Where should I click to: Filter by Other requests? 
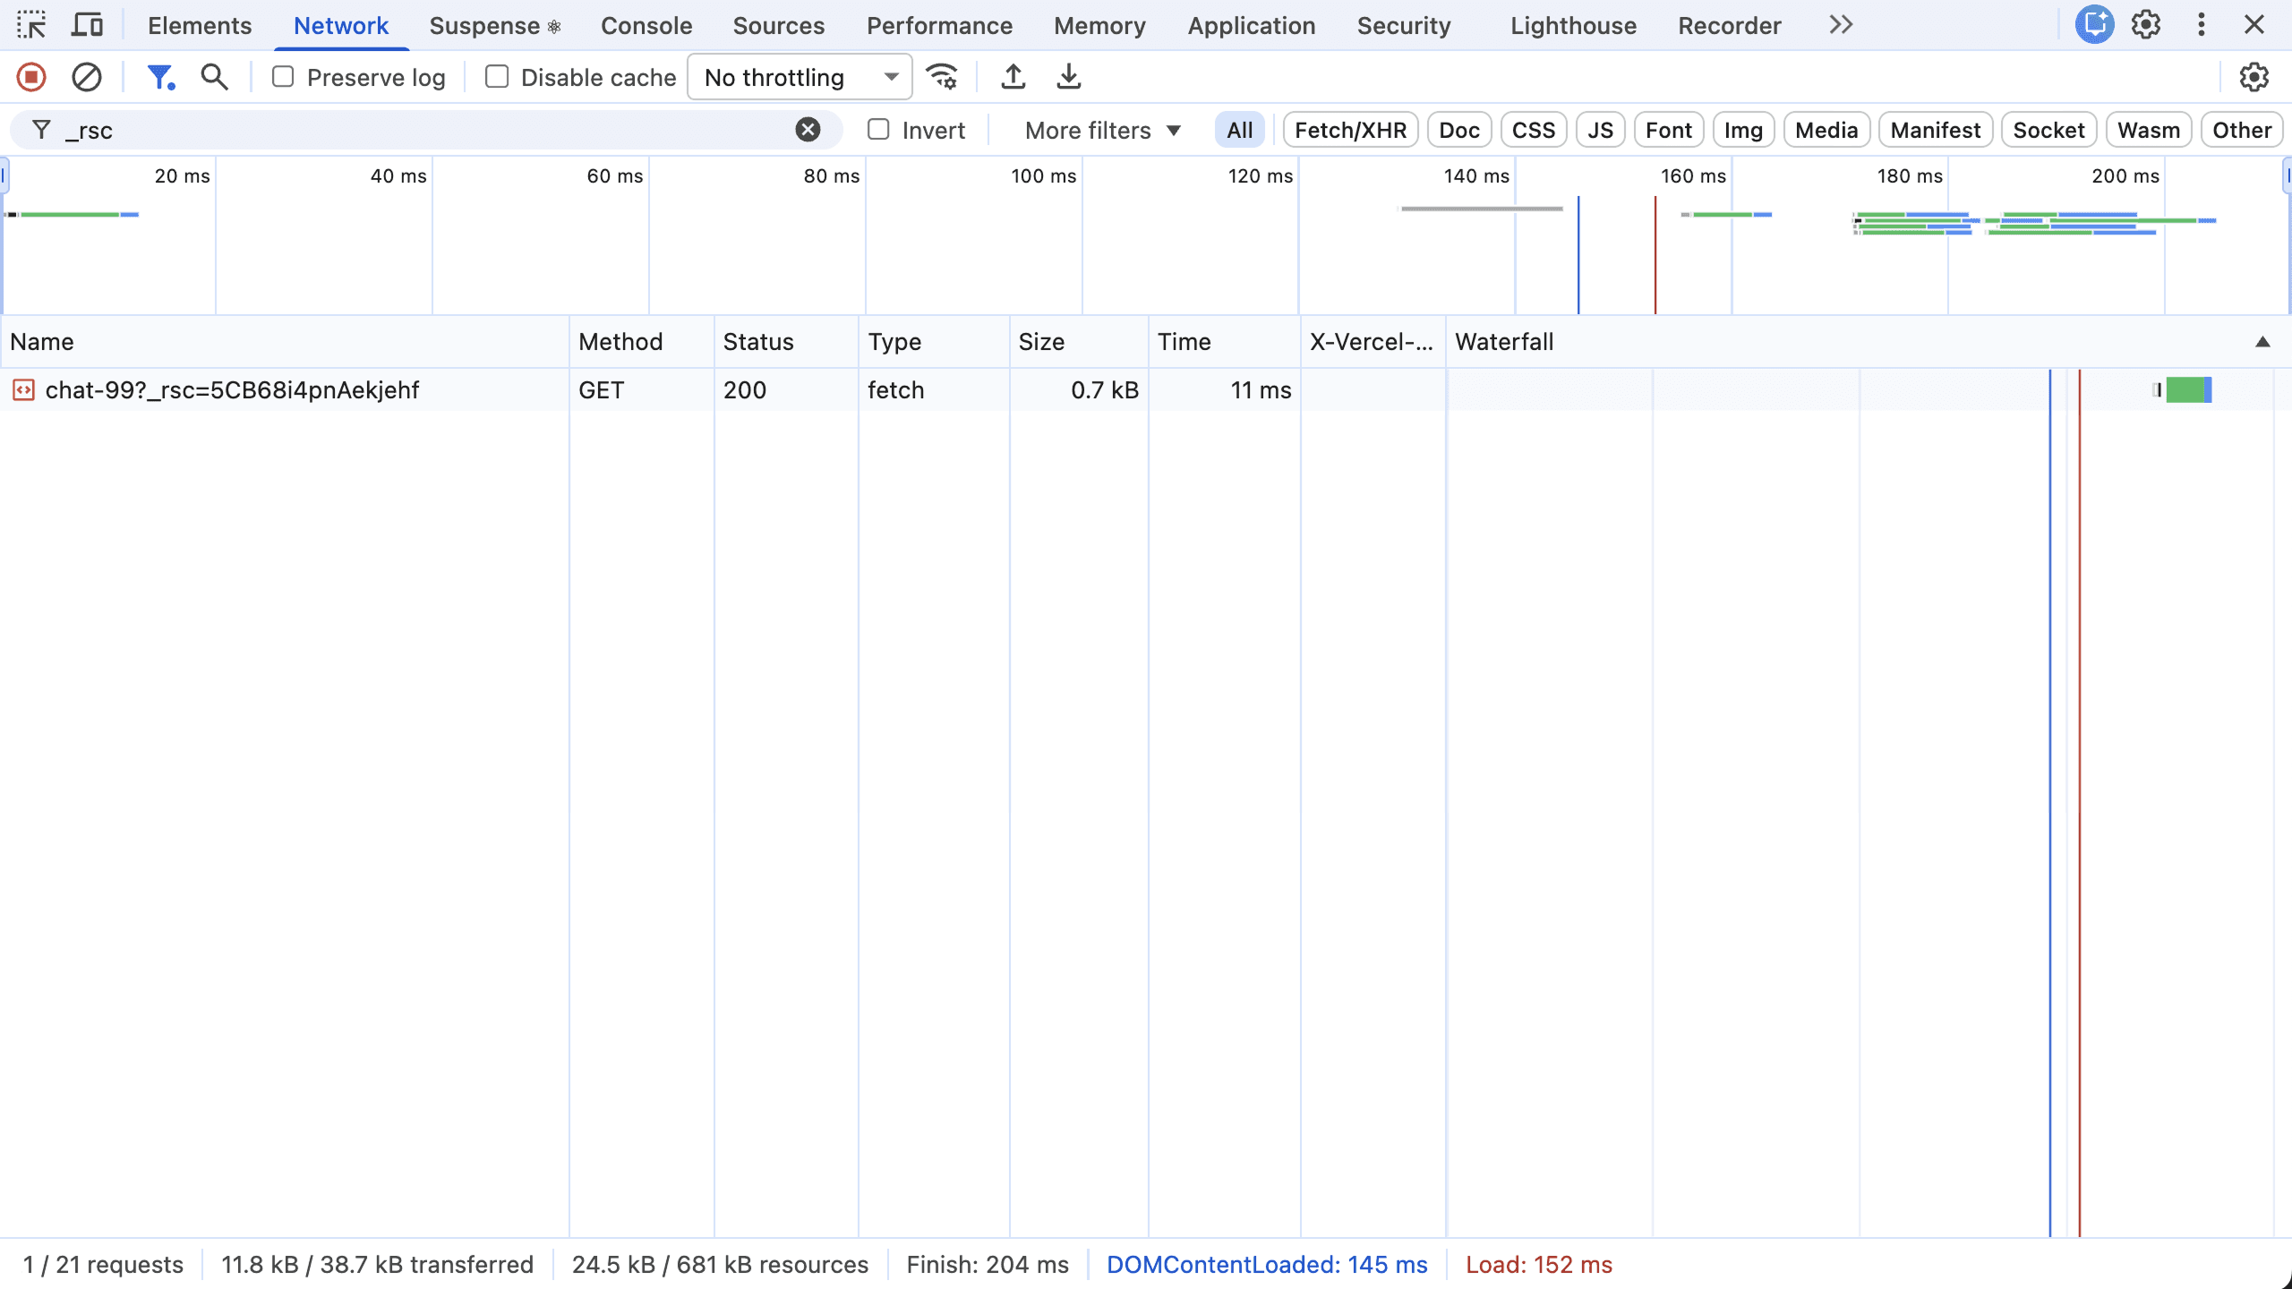click(x=2242, y=130)
